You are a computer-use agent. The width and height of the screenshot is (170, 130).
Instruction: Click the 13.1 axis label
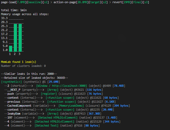pyautogui.click(x=4, y=38)
